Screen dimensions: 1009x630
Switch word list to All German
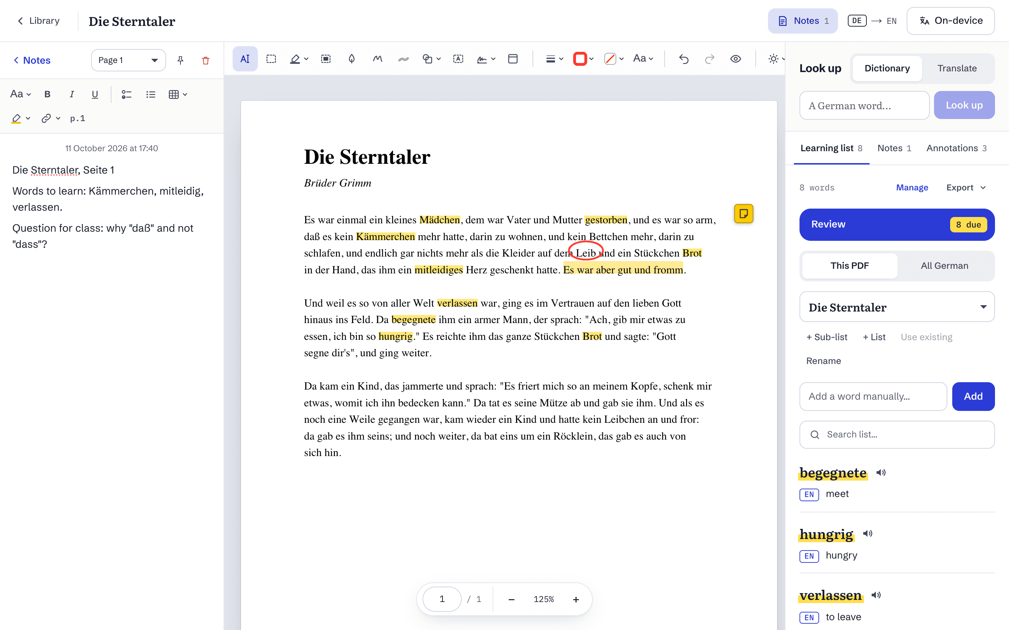click(945, 265)
